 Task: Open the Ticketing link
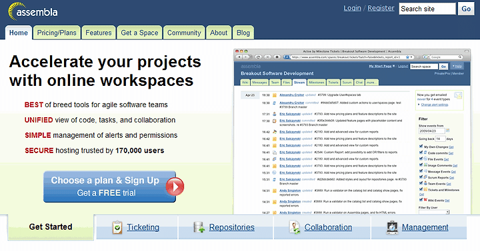(x=143, y=228)
